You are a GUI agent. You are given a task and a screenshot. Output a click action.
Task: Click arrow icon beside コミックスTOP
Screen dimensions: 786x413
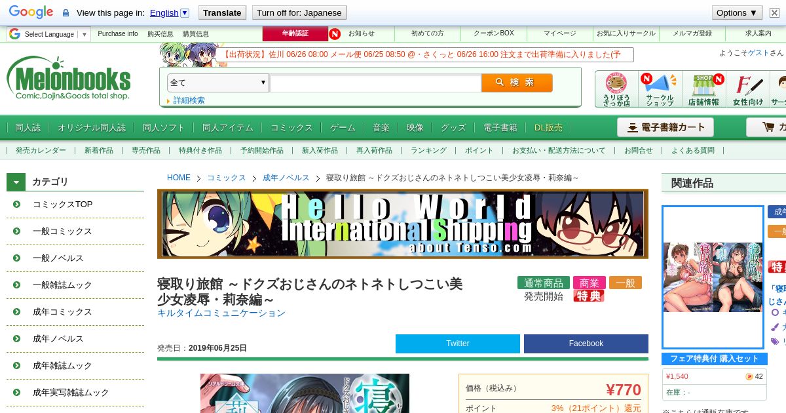tap(16, 205)
